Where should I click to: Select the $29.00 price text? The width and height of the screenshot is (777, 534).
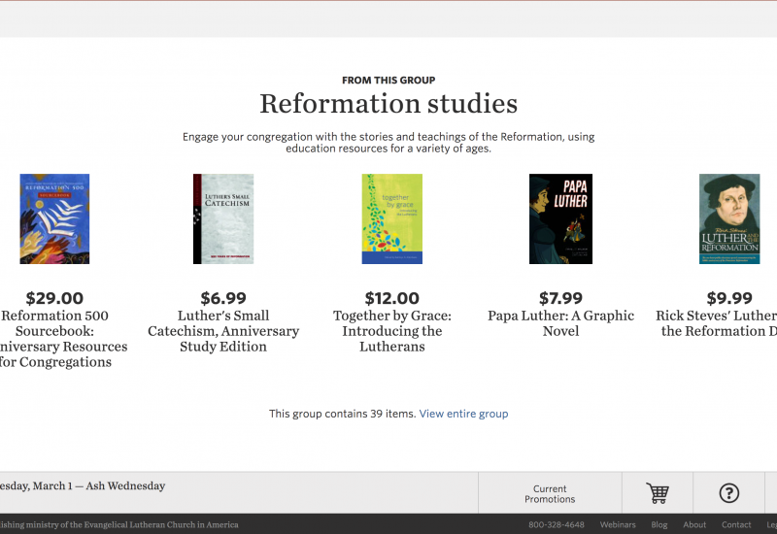click(x=54, y=298)
